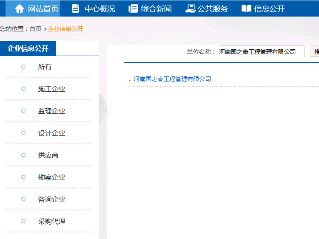Click the circle bullet next to 所有
Viewport: 319px width, 239px height.
click(23, 67)
